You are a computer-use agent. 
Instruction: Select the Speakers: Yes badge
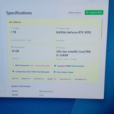(52, 79)
